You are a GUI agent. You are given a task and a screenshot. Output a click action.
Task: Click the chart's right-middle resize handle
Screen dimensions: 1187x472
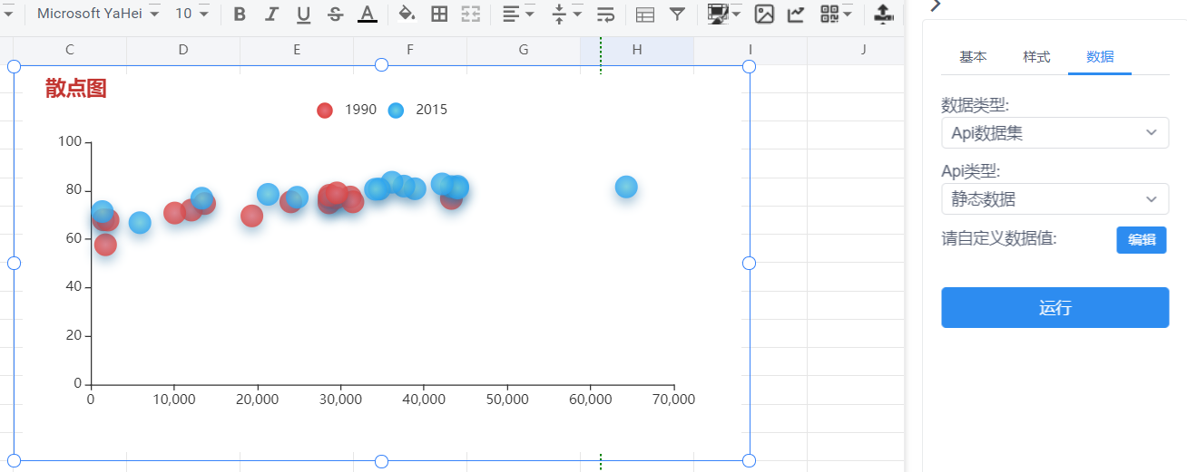tap(749, 263)
